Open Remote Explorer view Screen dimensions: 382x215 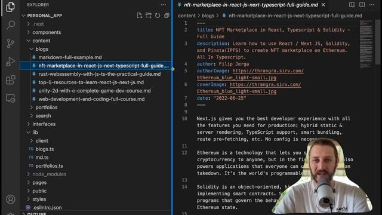pos(10,98)
